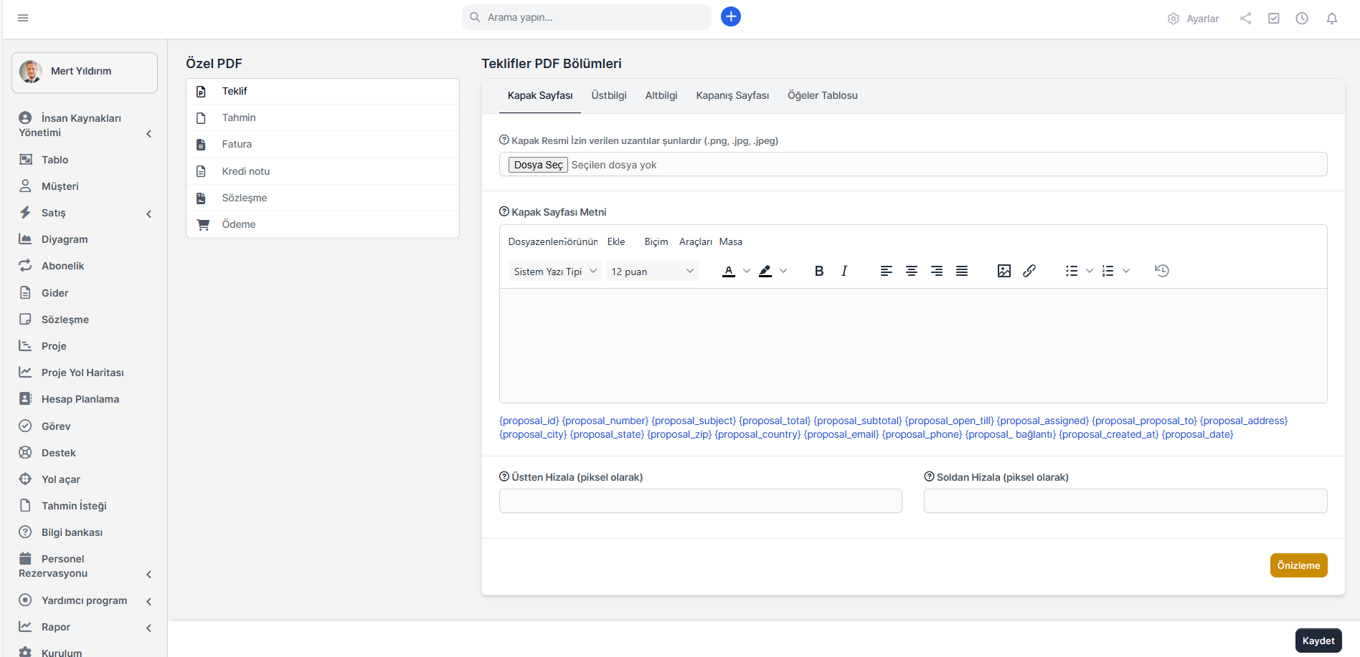This screenshot has height=657, width=1360.
Task: Click the Kaydet save button
Action: click(x=1318, y=641)
